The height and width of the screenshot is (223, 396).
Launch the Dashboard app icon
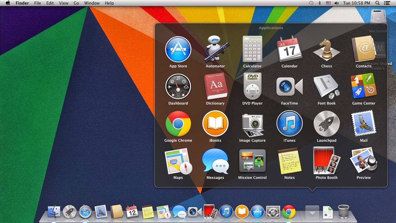click(x=178, y=87)
